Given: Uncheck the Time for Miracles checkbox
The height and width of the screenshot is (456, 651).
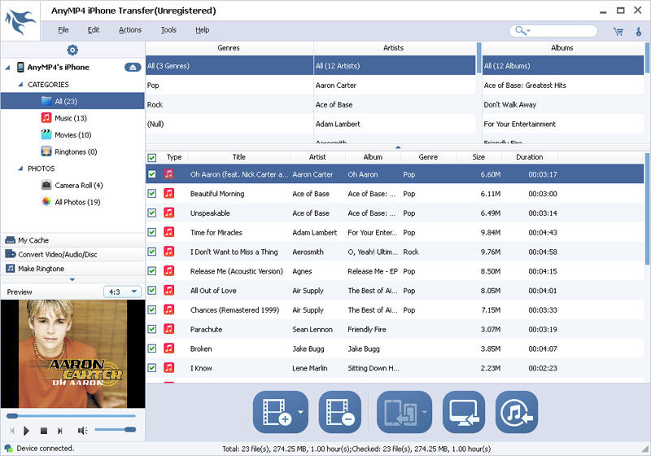Looking at the screenshot, I should point(152,232).
